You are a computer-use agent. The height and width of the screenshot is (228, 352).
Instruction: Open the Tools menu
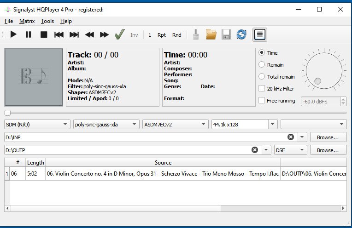pos(47,21)
